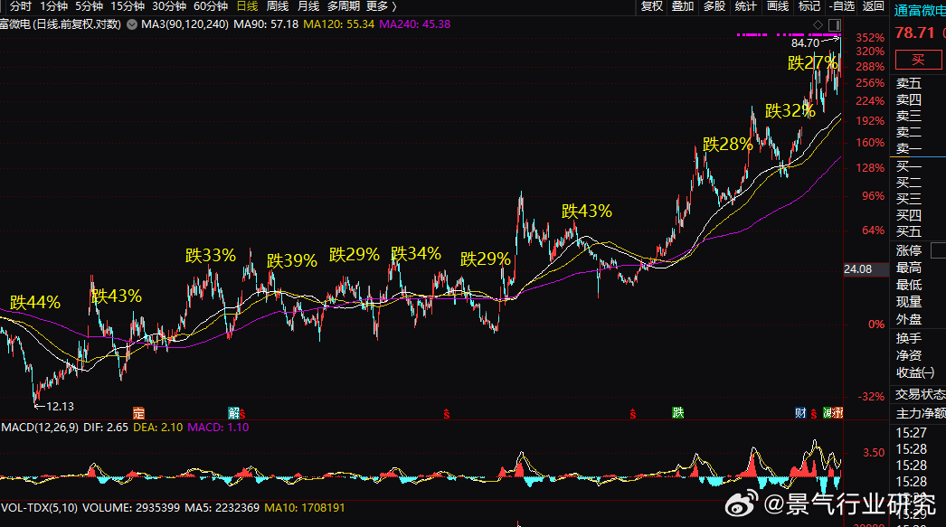The height and width of the screenshot is (527, 946).
Task: Select the 跌32% annotation
Action: coord(790,111)
